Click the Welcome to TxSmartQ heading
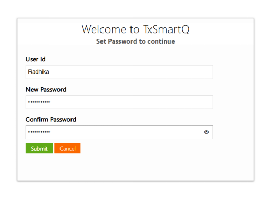 click(136, 29)
